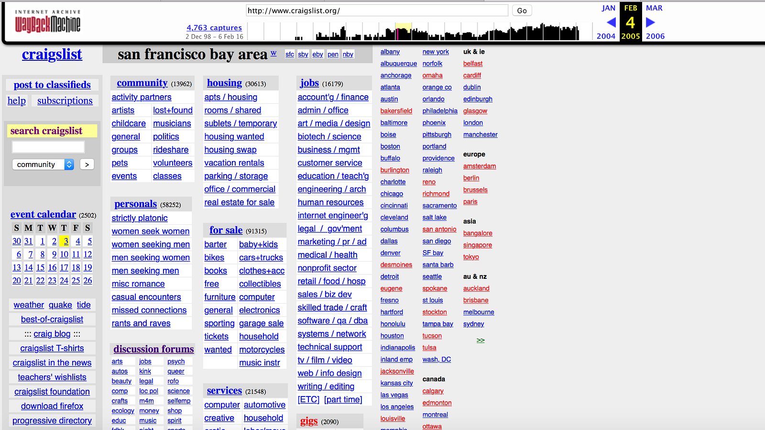This screenshot has height=430, width=765.
Task: Open the tokyo city link
Action: coord(471,257)
